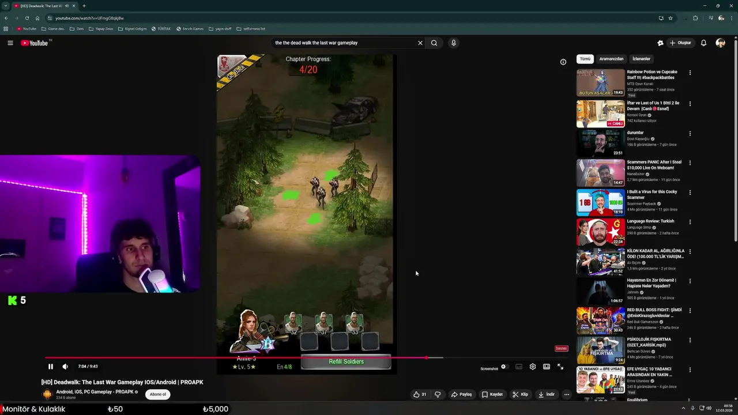This screenshot has width=738, height=415.
Task: Open options for Built a Virus video
Action: point(690,193)
